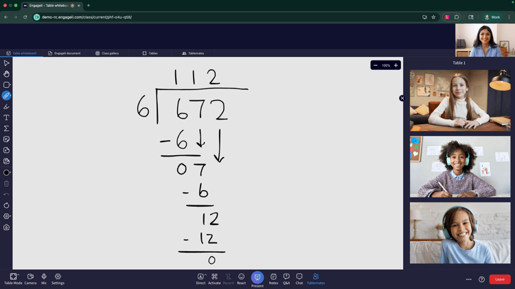Open React emoji reactions

point(241,278)
